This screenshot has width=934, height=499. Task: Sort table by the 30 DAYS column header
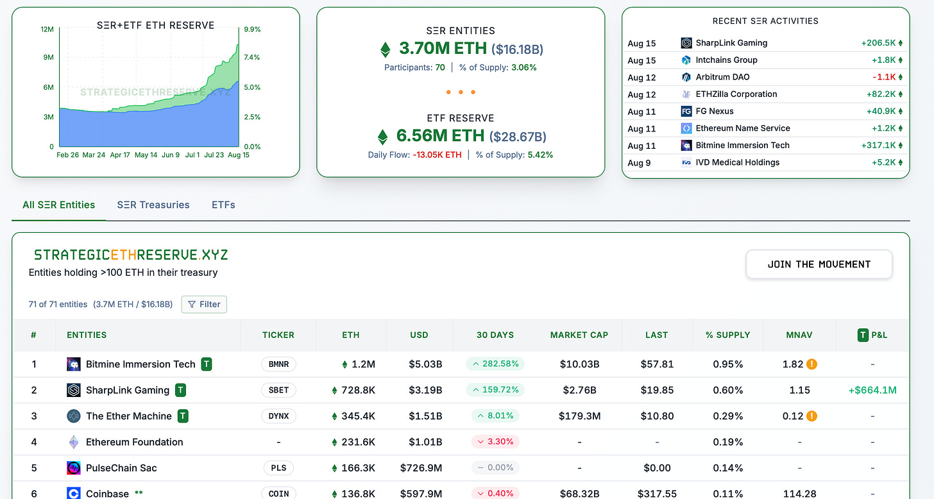[x=495, y=335]
